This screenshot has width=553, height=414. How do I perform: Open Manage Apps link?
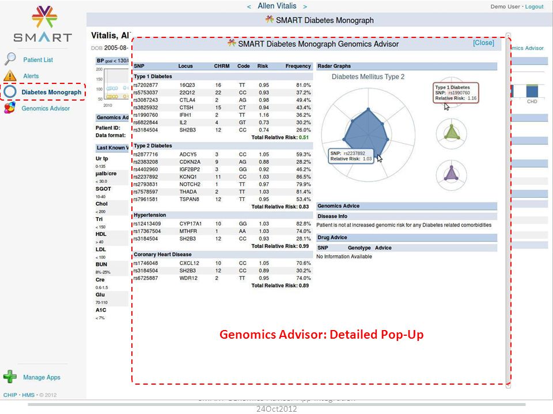pos(41,377)
